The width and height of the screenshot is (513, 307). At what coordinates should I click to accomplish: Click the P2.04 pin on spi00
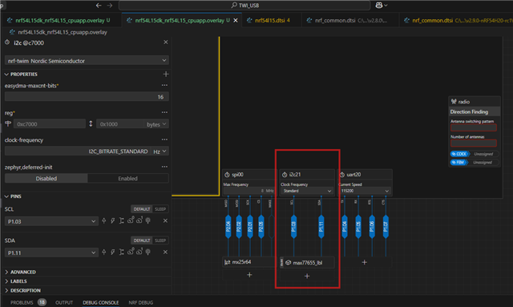228,227
